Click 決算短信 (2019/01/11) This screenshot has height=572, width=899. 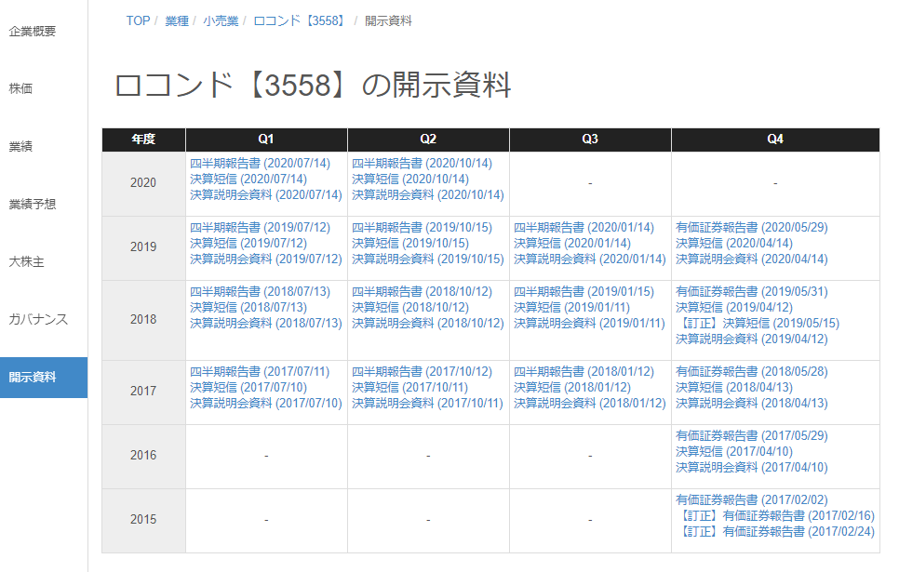click(572, 308)
